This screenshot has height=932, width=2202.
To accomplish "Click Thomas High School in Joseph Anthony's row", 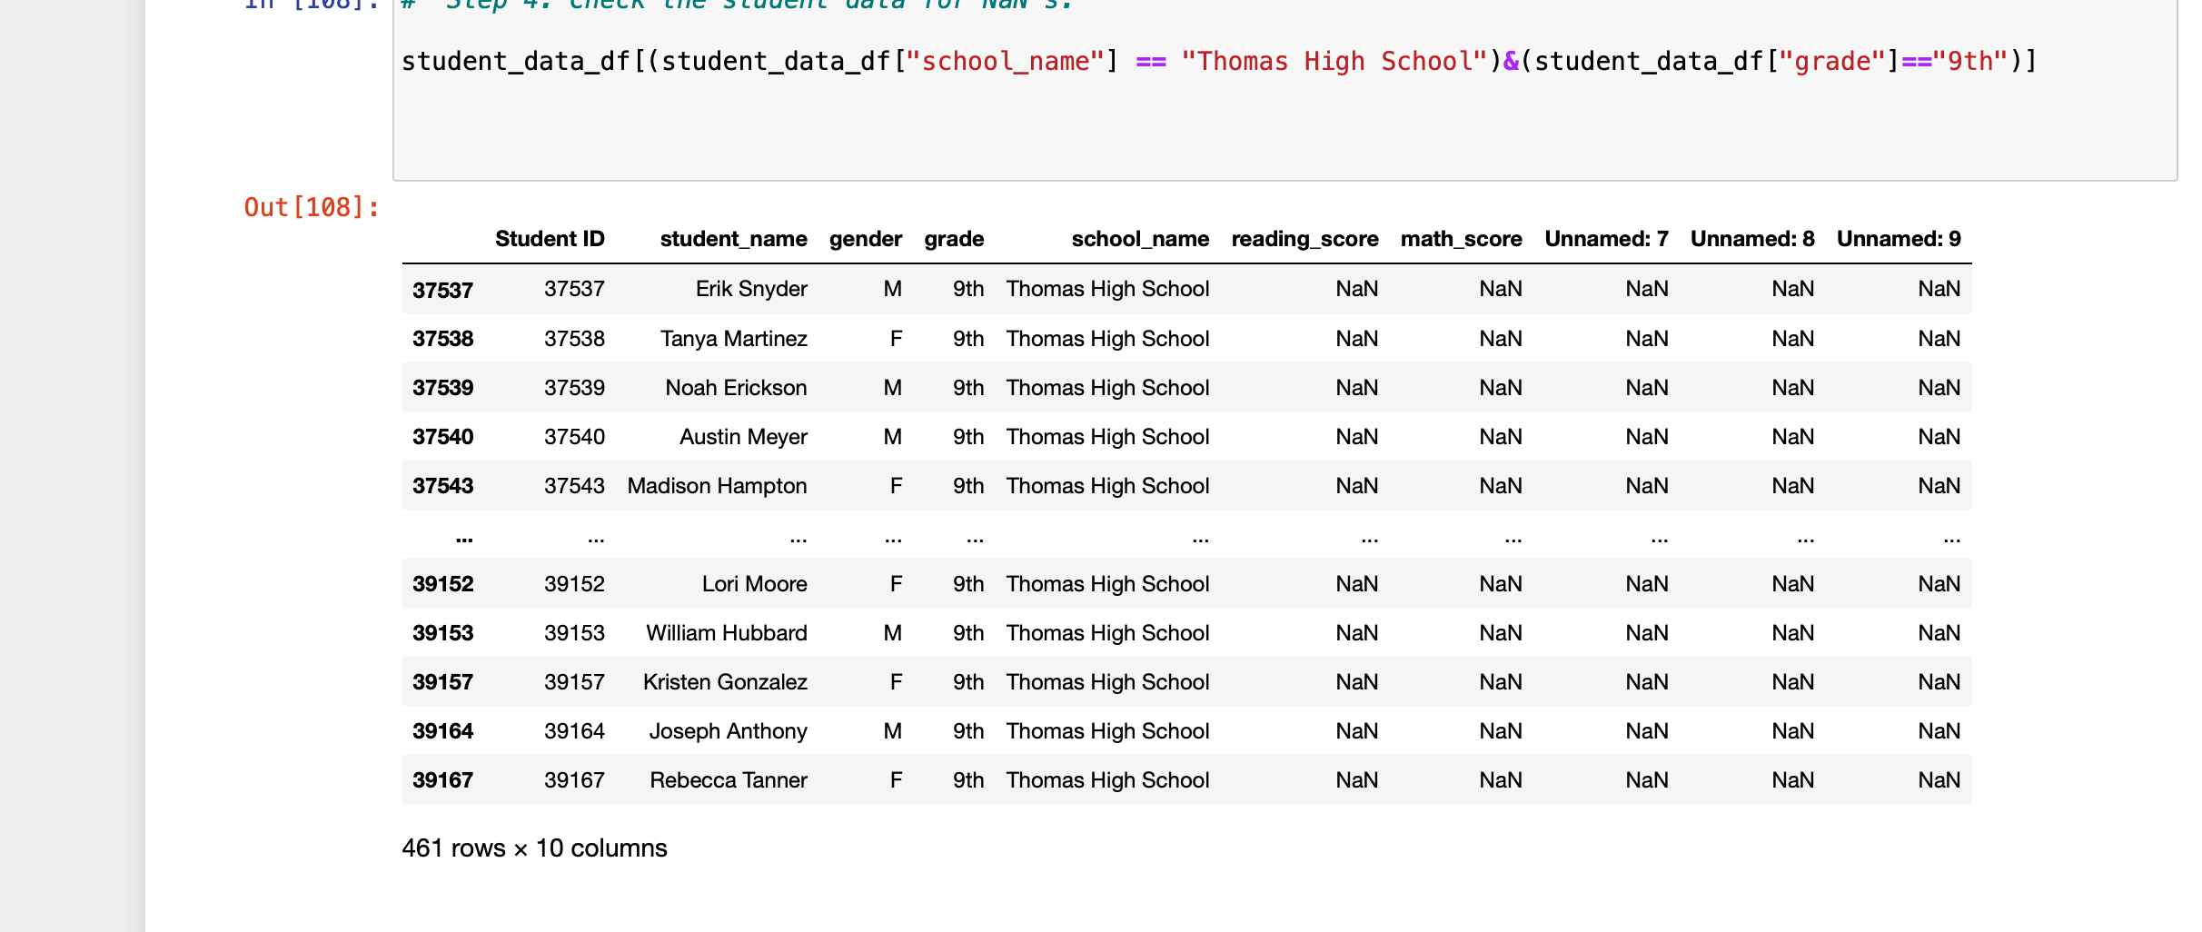I will [x=1107, y=731].
